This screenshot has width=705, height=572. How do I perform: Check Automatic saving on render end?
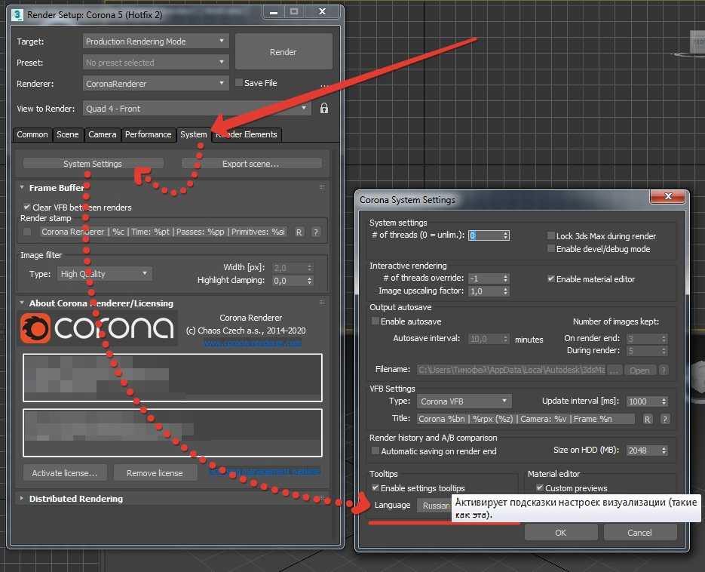click(375, 451)
